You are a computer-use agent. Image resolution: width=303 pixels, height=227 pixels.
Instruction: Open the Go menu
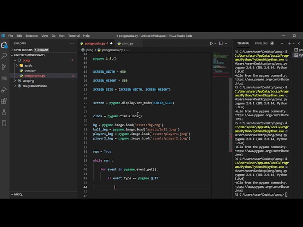pos(53,36)
